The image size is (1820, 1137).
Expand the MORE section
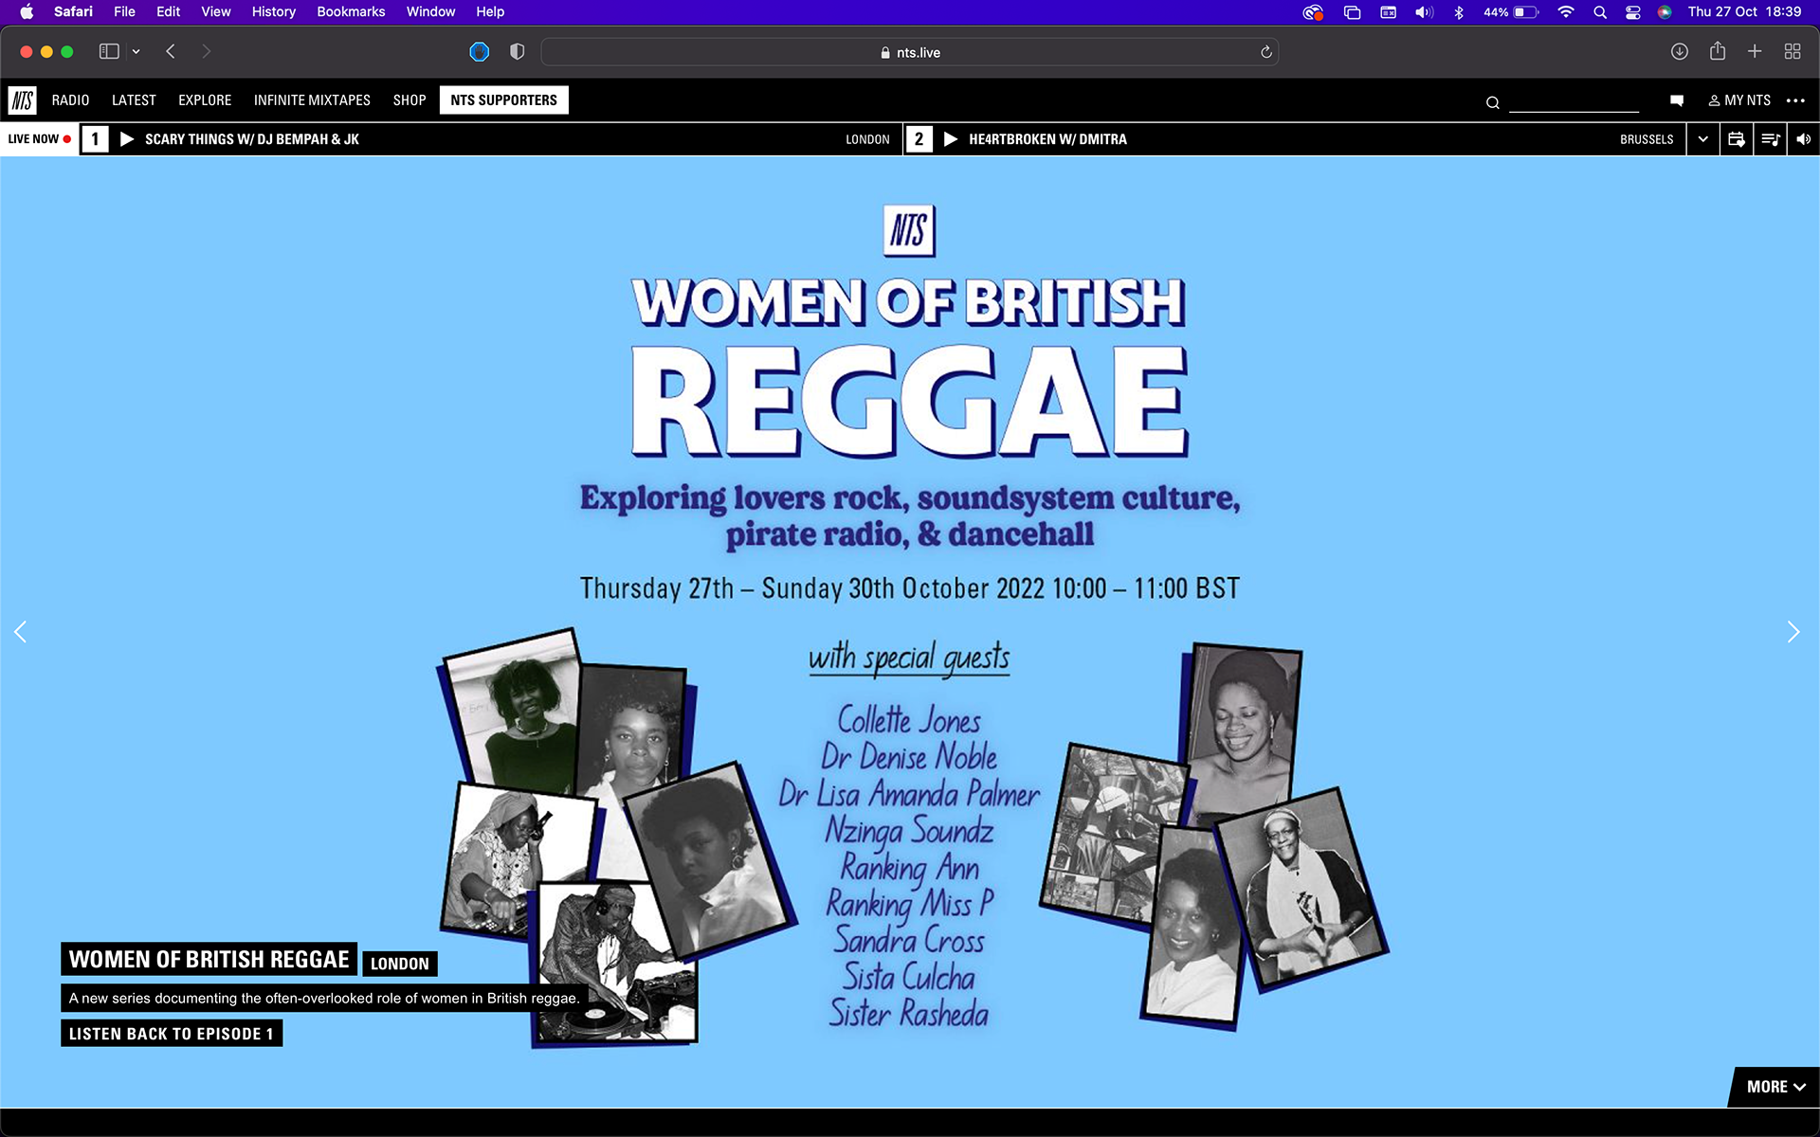[x=1775, y=1087]
